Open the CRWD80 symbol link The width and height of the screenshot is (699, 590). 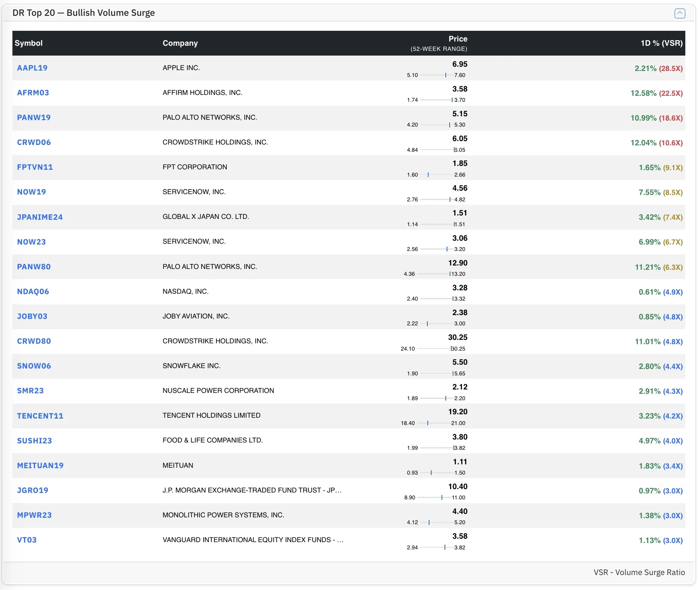coord(34,341)
